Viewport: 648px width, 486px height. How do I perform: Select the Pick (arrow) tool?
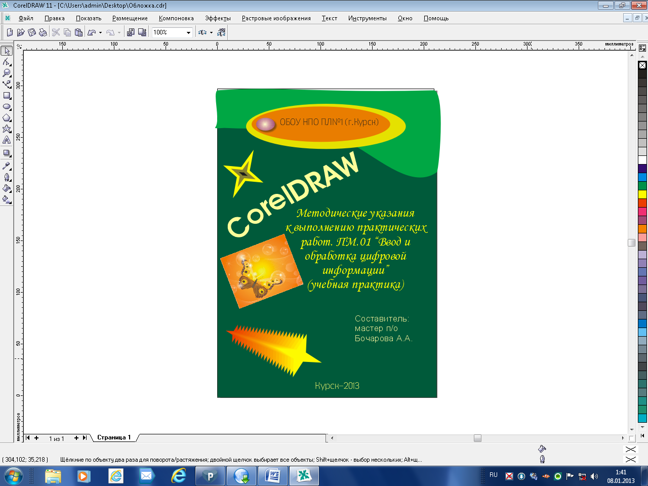pos(7,51)
